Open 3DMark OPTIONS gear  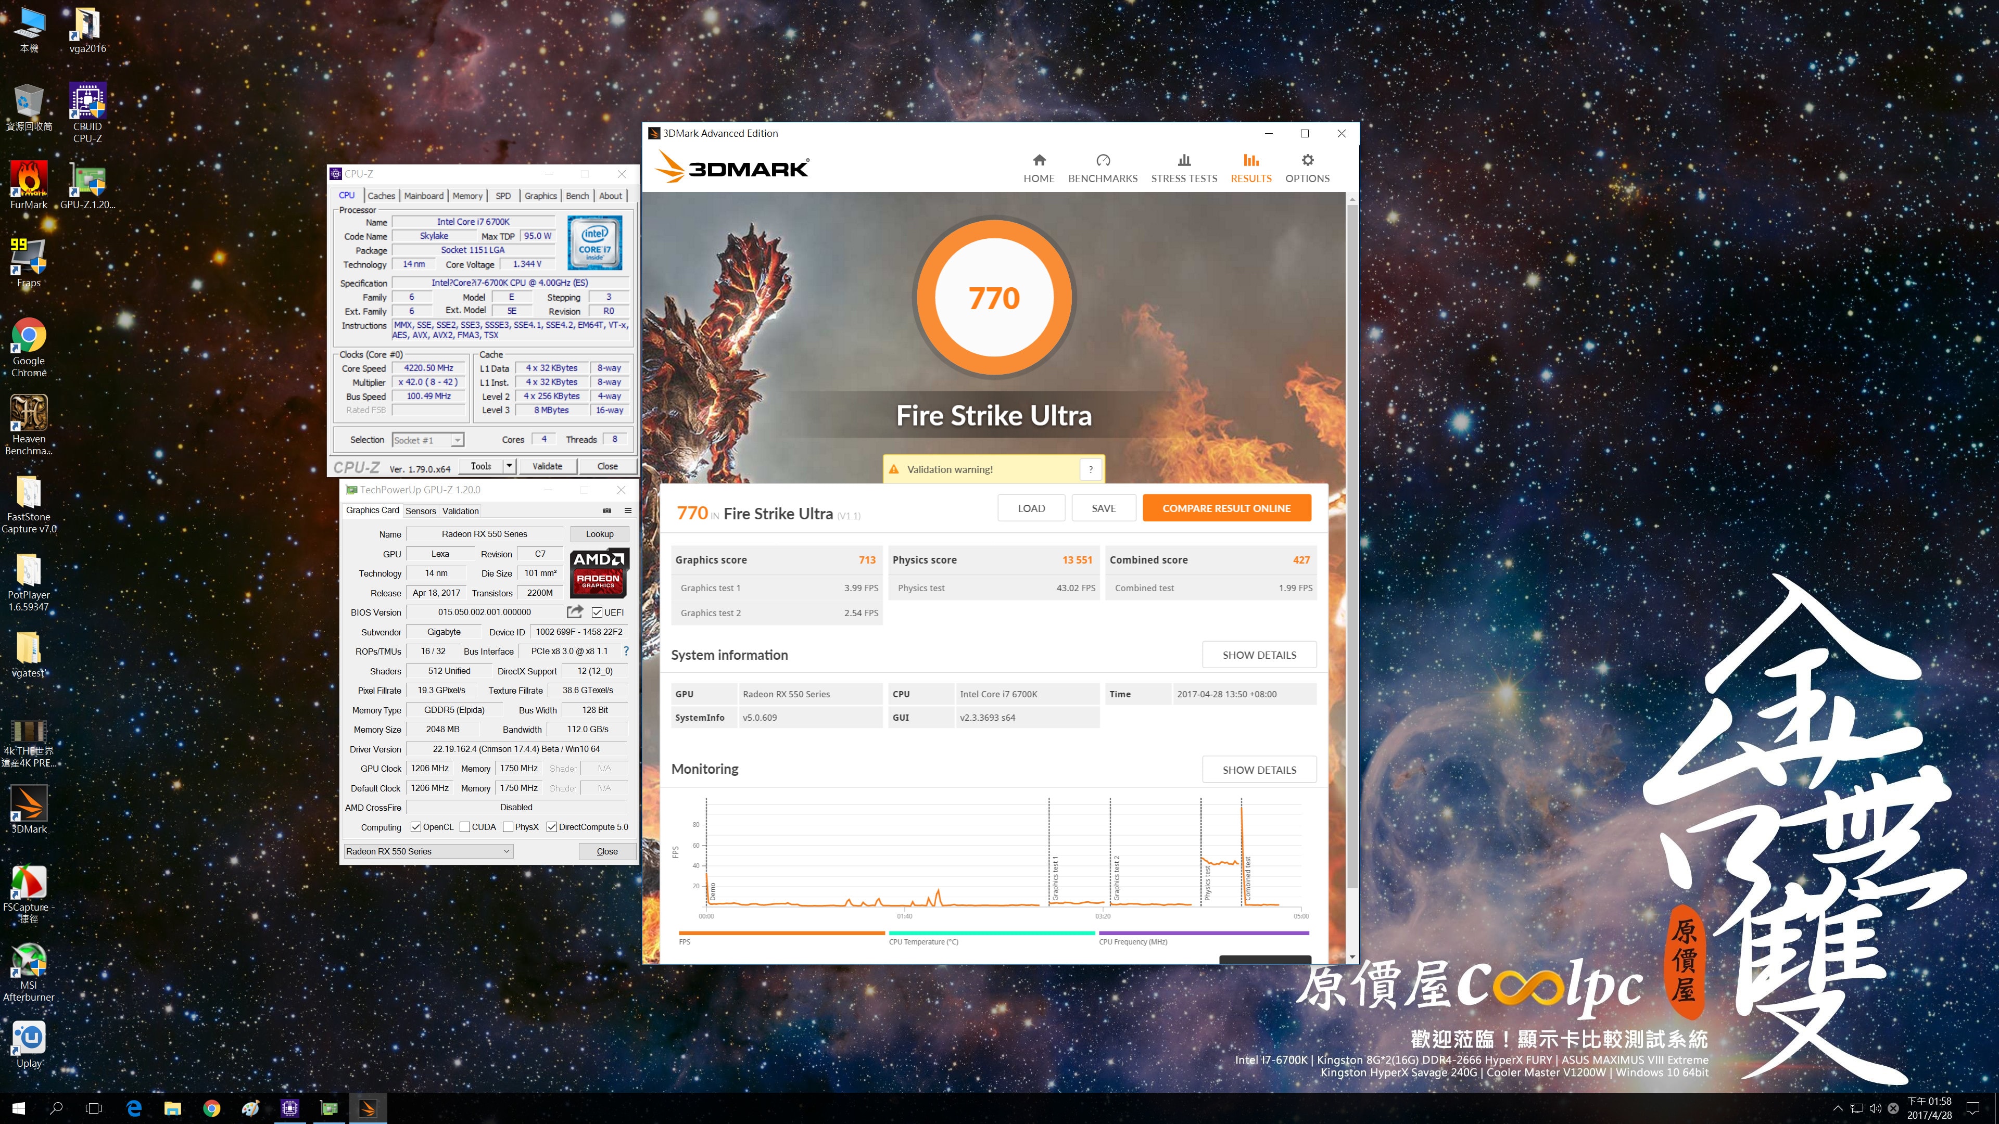click(1307, 168)
